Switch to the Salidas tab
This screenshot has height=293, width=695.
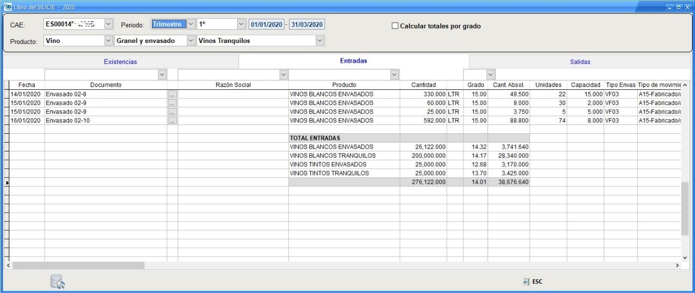click(x=580, y=62)
